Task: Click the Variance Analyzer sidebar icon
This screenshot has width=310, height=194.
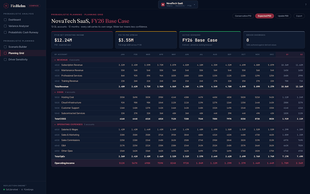Action: click(x=5, y=26)
